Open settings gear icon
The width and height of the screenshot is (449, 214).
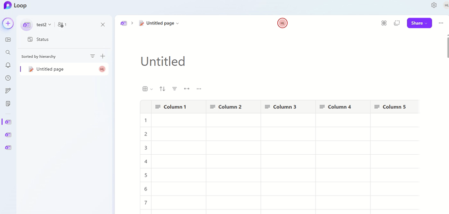tap(434, 5)
